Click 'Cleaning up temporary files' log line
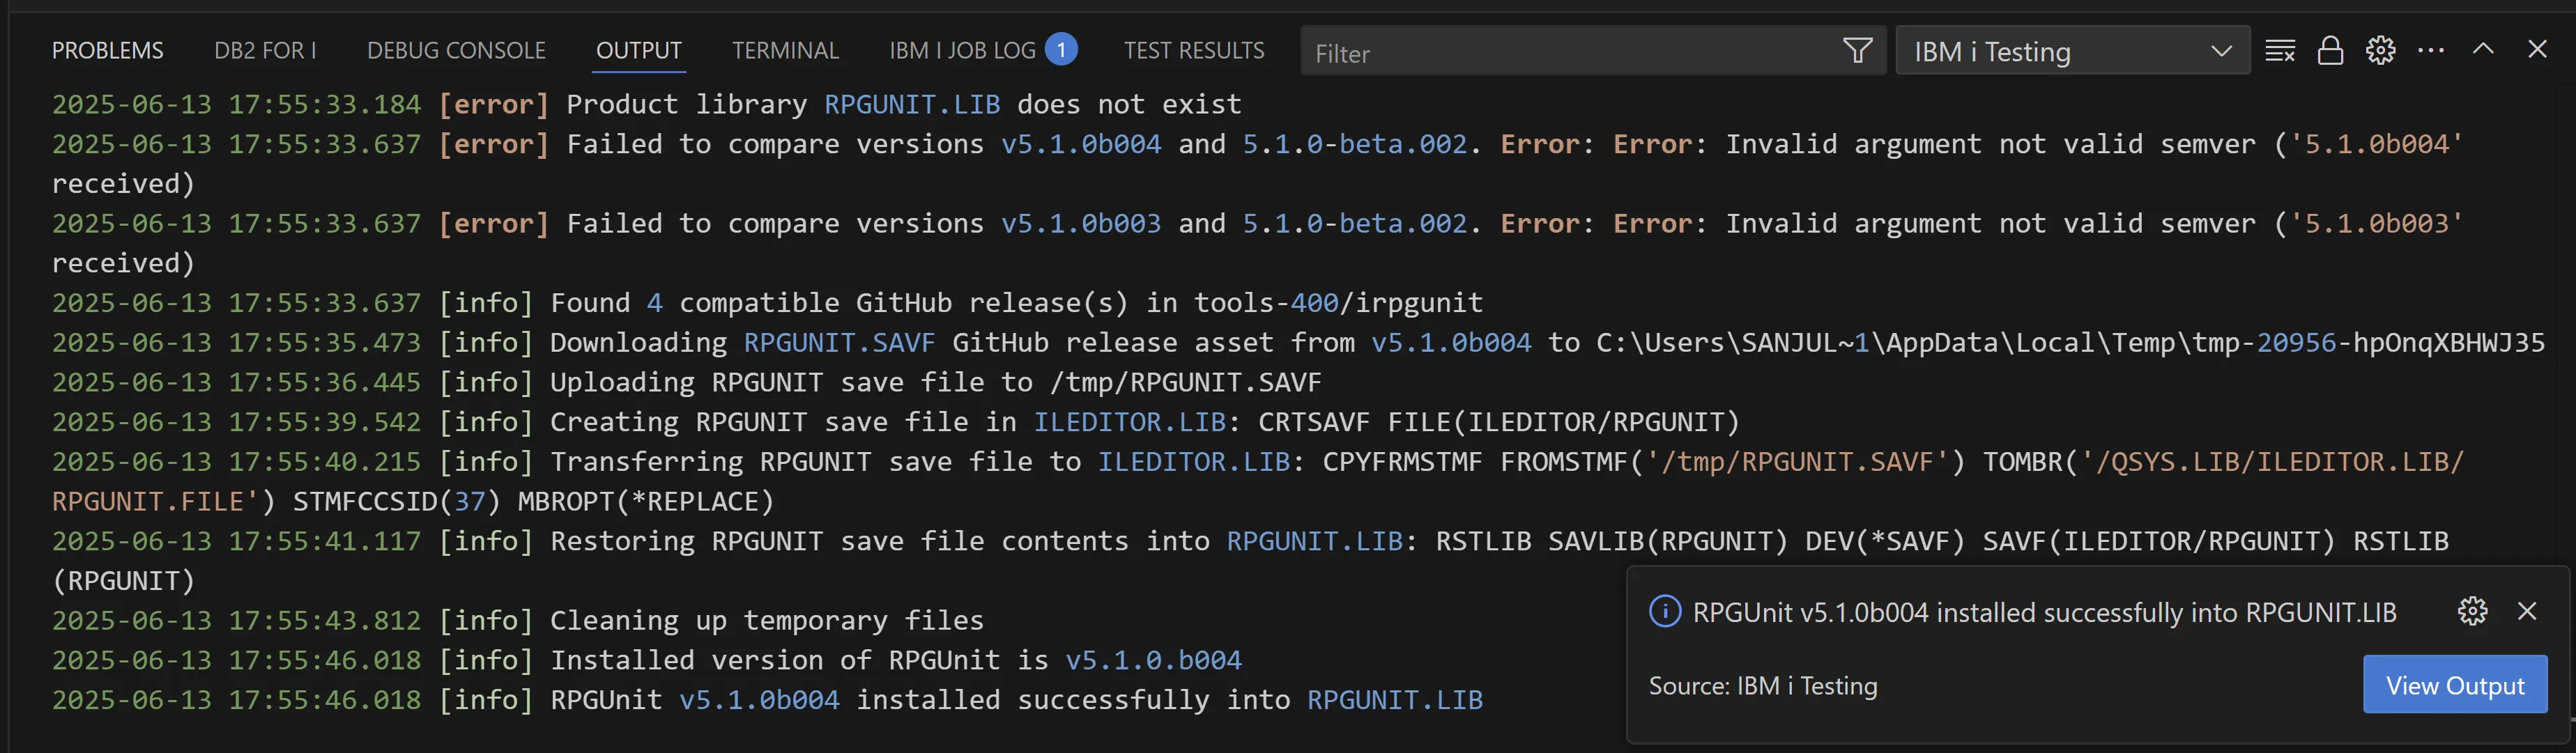2576x753 pixels. point(517,620)
